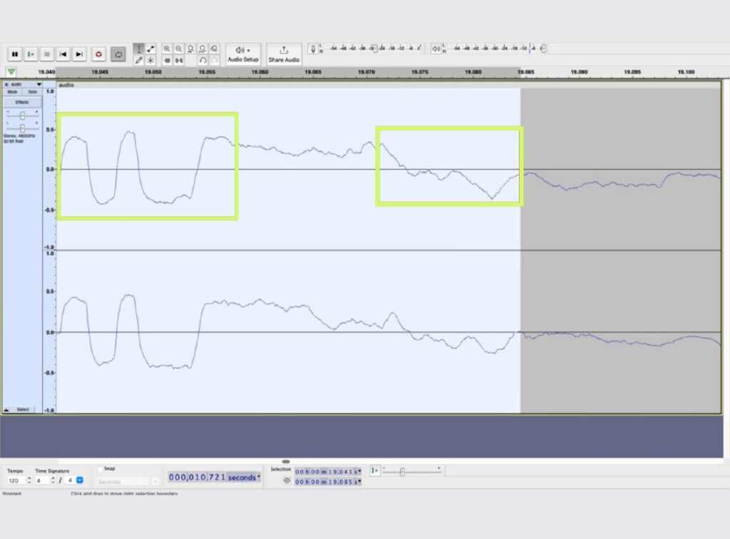
Task: Click Fit Selection to Width icon
Action: [x=190, y=48]
